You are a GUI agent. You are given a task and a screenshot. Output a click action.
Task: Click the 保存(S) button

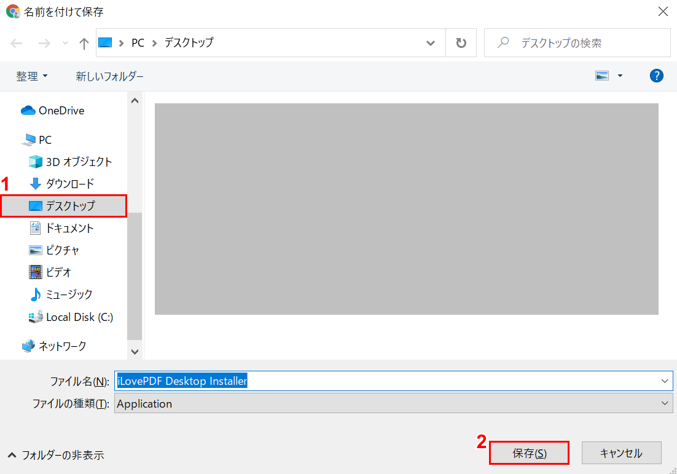pyautogui.click(x=529, y=453)
